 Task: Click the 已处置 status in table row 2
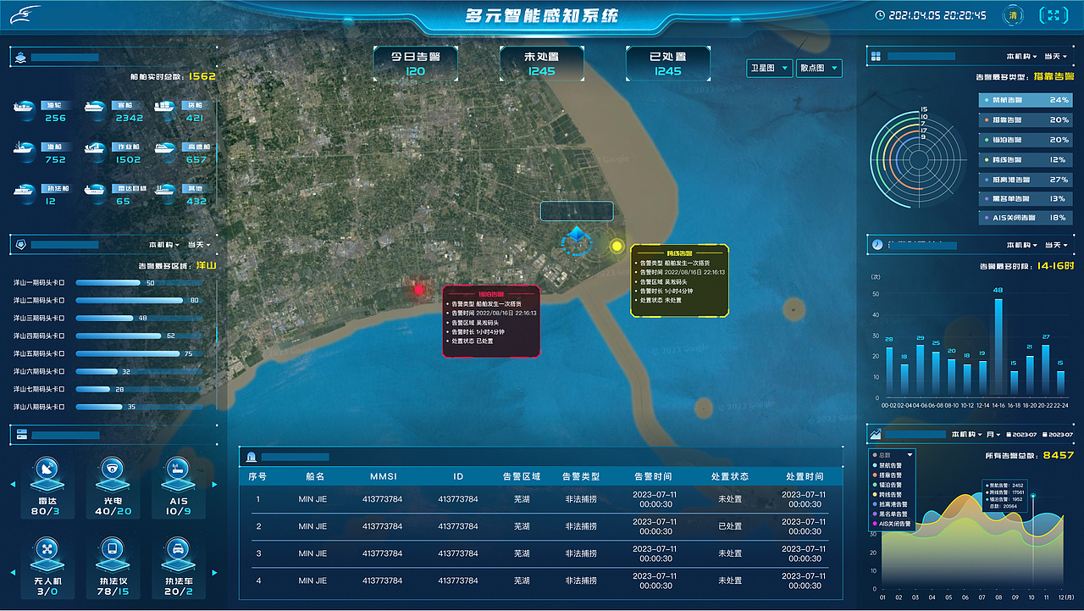729,526
